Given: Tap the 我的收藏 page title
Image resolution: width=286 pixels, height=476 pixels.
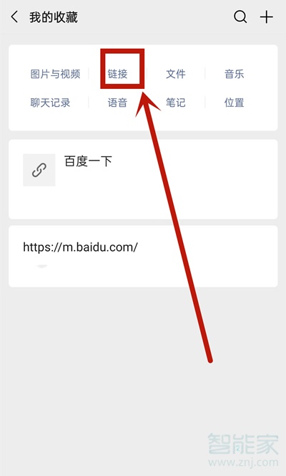Looking at the screenshot, I should pos(54,17).
